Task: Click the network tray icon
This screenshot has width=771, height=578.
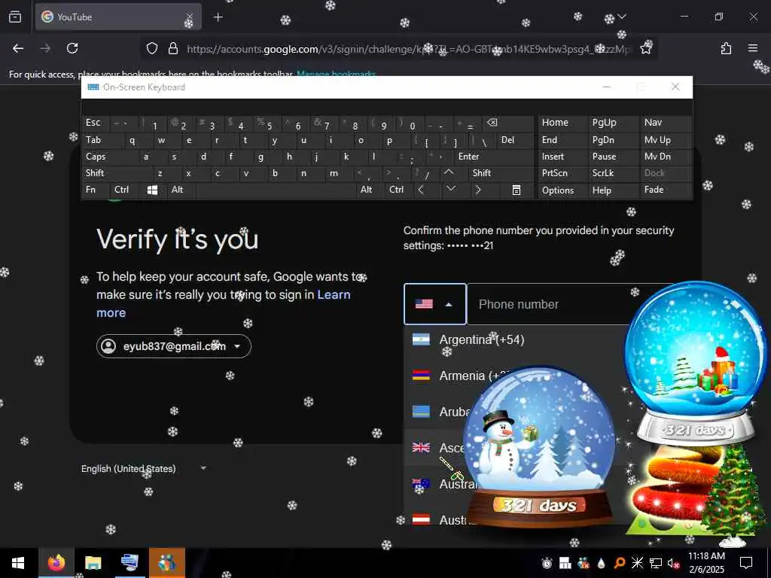Action: (x=656, y=563)
